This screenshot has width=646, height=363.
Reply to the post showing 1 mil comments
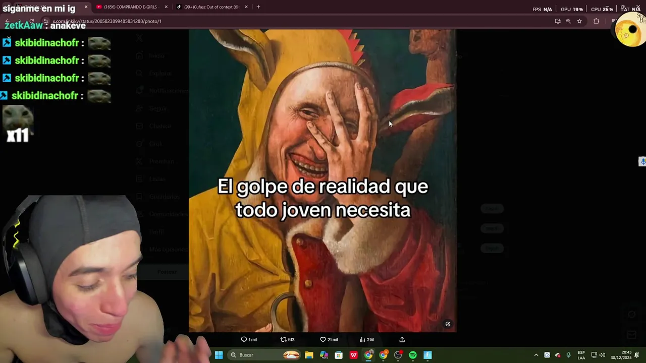tap(249, 340)
